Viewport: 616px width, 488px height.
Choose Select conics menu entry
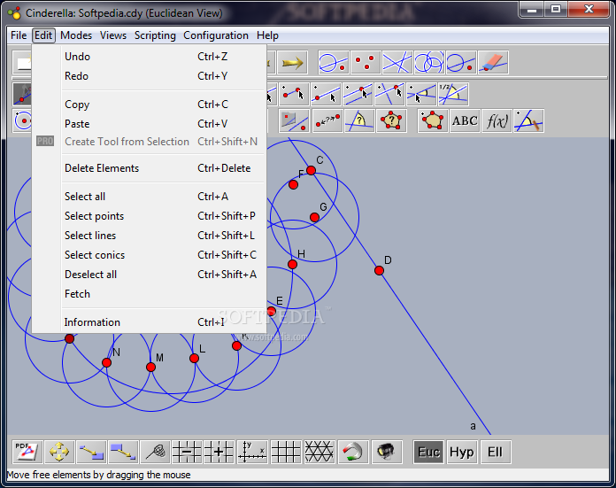point(149,255)
